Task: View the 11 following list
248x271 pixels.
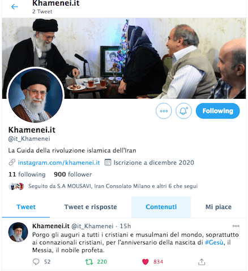Action: (27, 174)
